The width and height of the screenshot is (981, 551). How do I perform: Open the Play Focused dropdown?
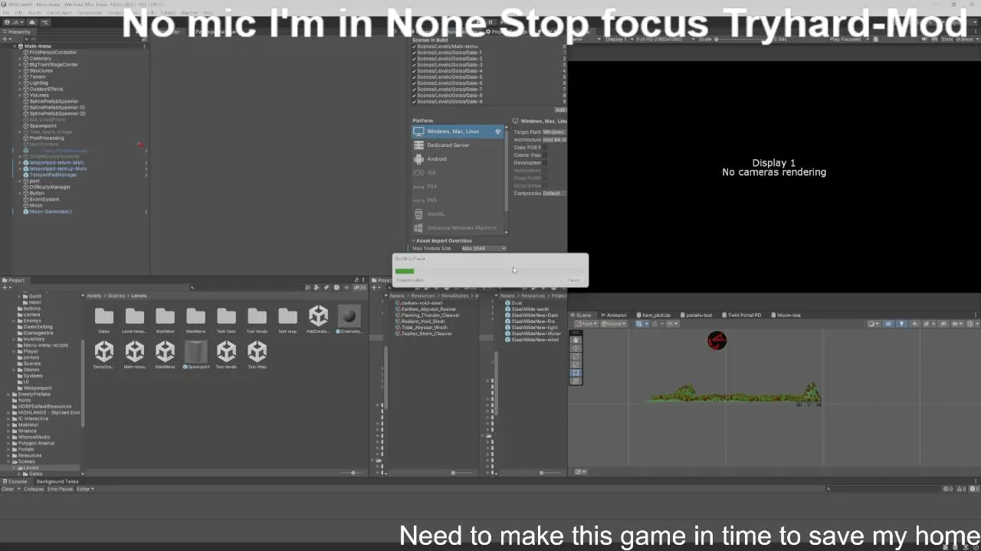click(849, 39)
